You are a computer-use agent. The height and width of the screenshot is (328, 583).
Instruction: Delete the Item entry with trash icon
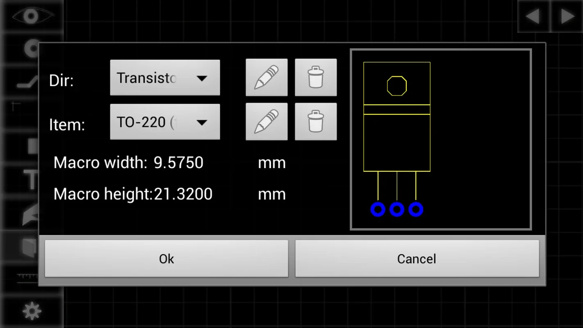tap(316, 122)
